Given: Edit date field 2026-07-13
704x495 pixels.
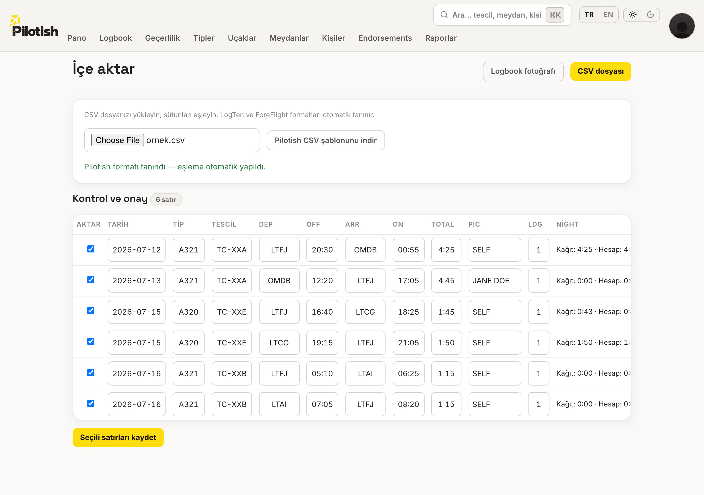Looking at the screenshot, I should pyautogui.click(x=136, y=280).
